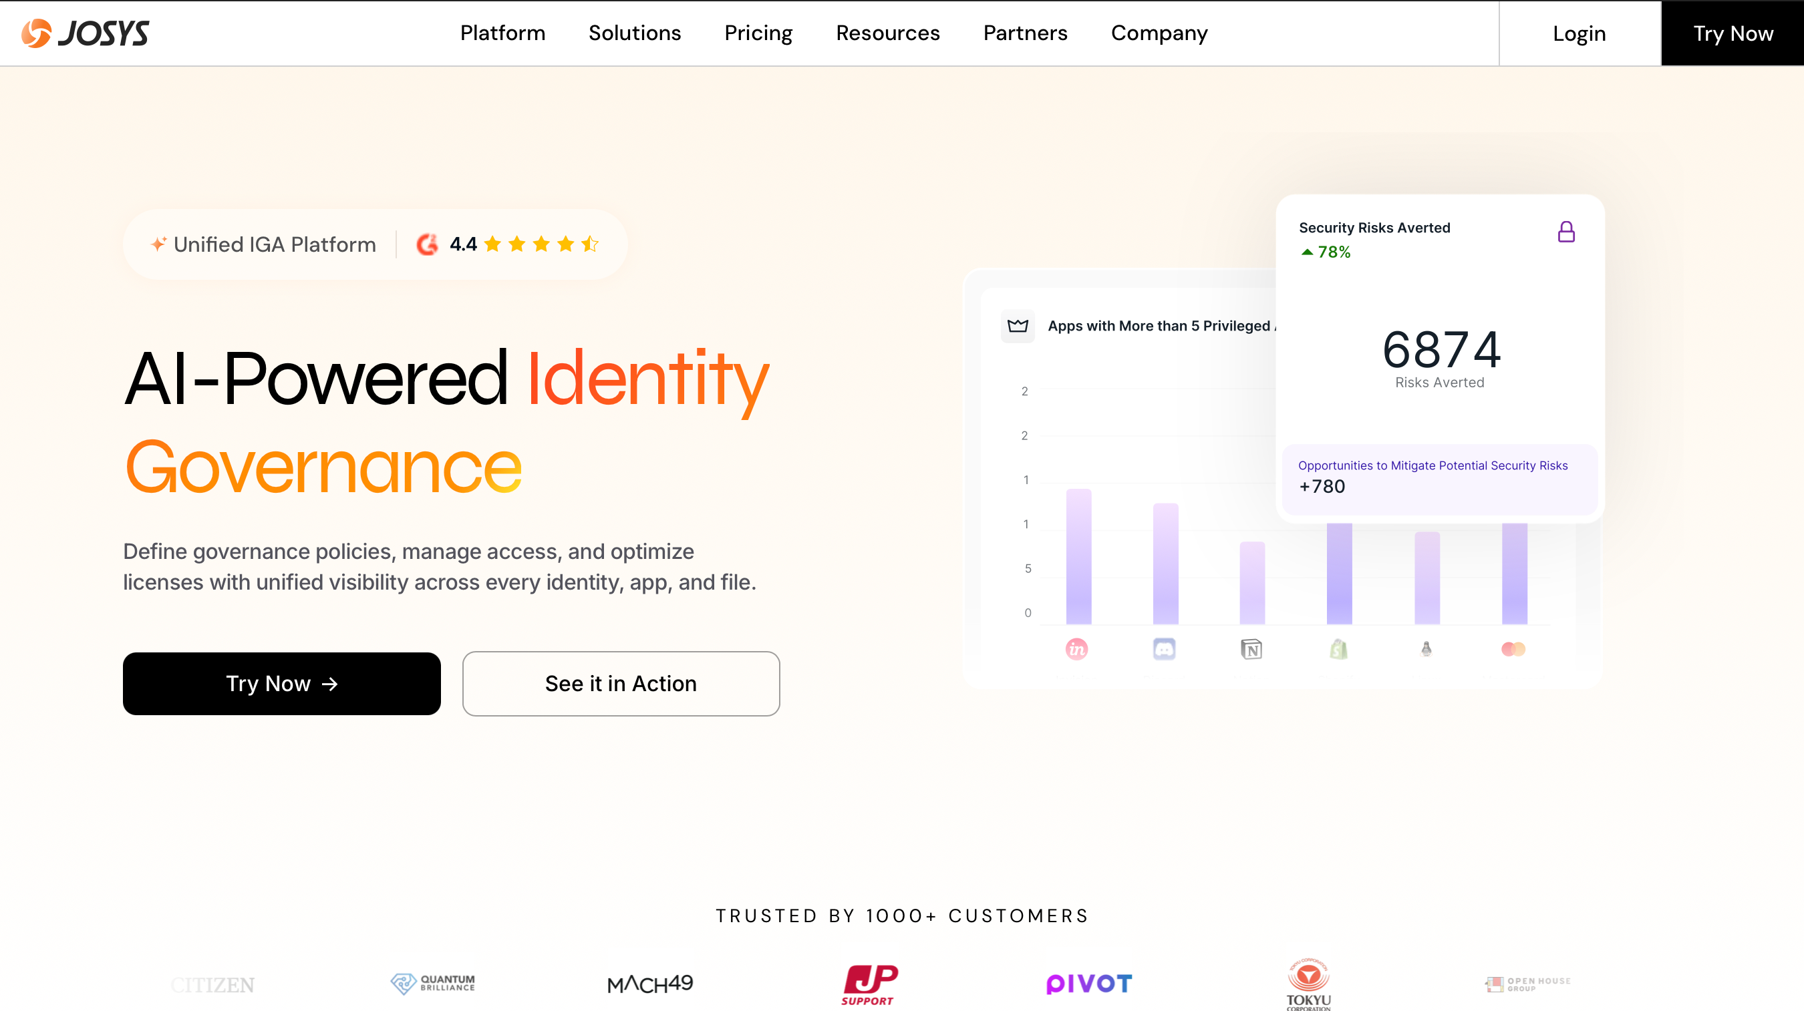Viewport: 1804px width, 1011px height.
Task: Click the chart bar above the Discord icon
Action: [1165, 564]
